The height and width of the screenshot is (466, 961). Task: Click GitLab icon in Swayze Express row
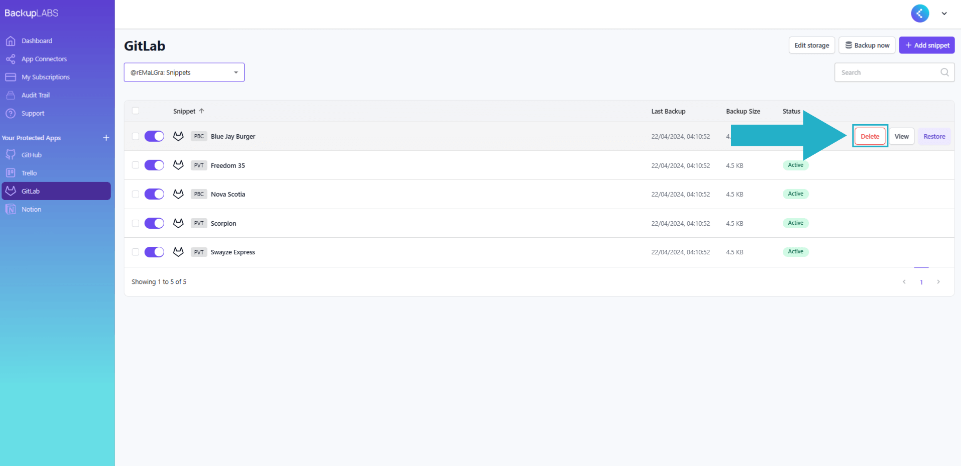(178, 252)
